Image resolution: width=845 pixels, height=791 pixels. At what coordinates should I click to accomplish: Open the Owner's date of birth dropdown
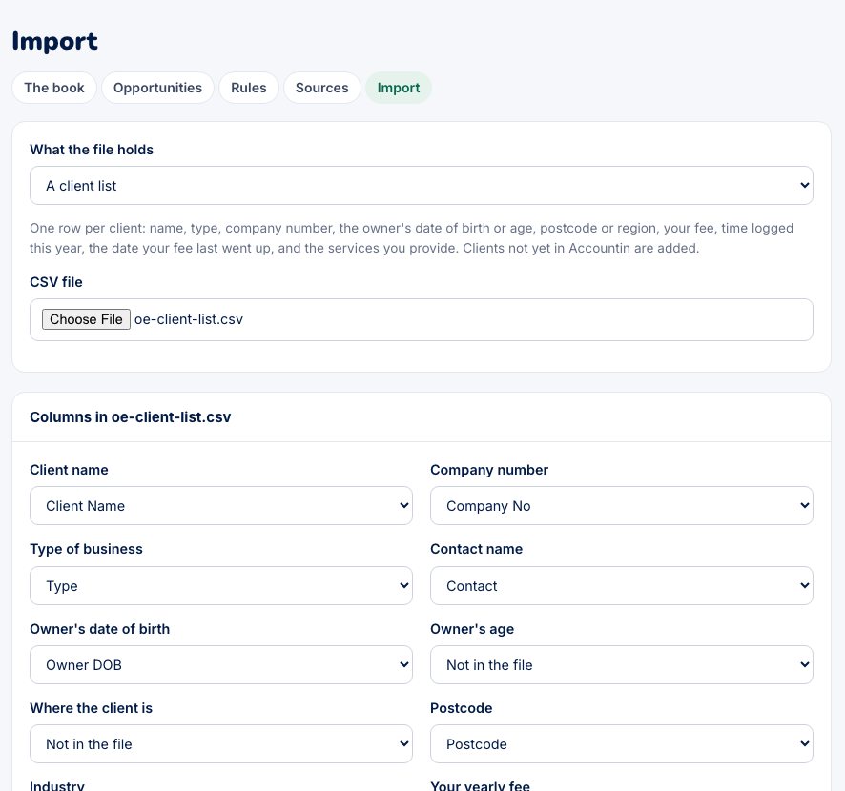221,664
